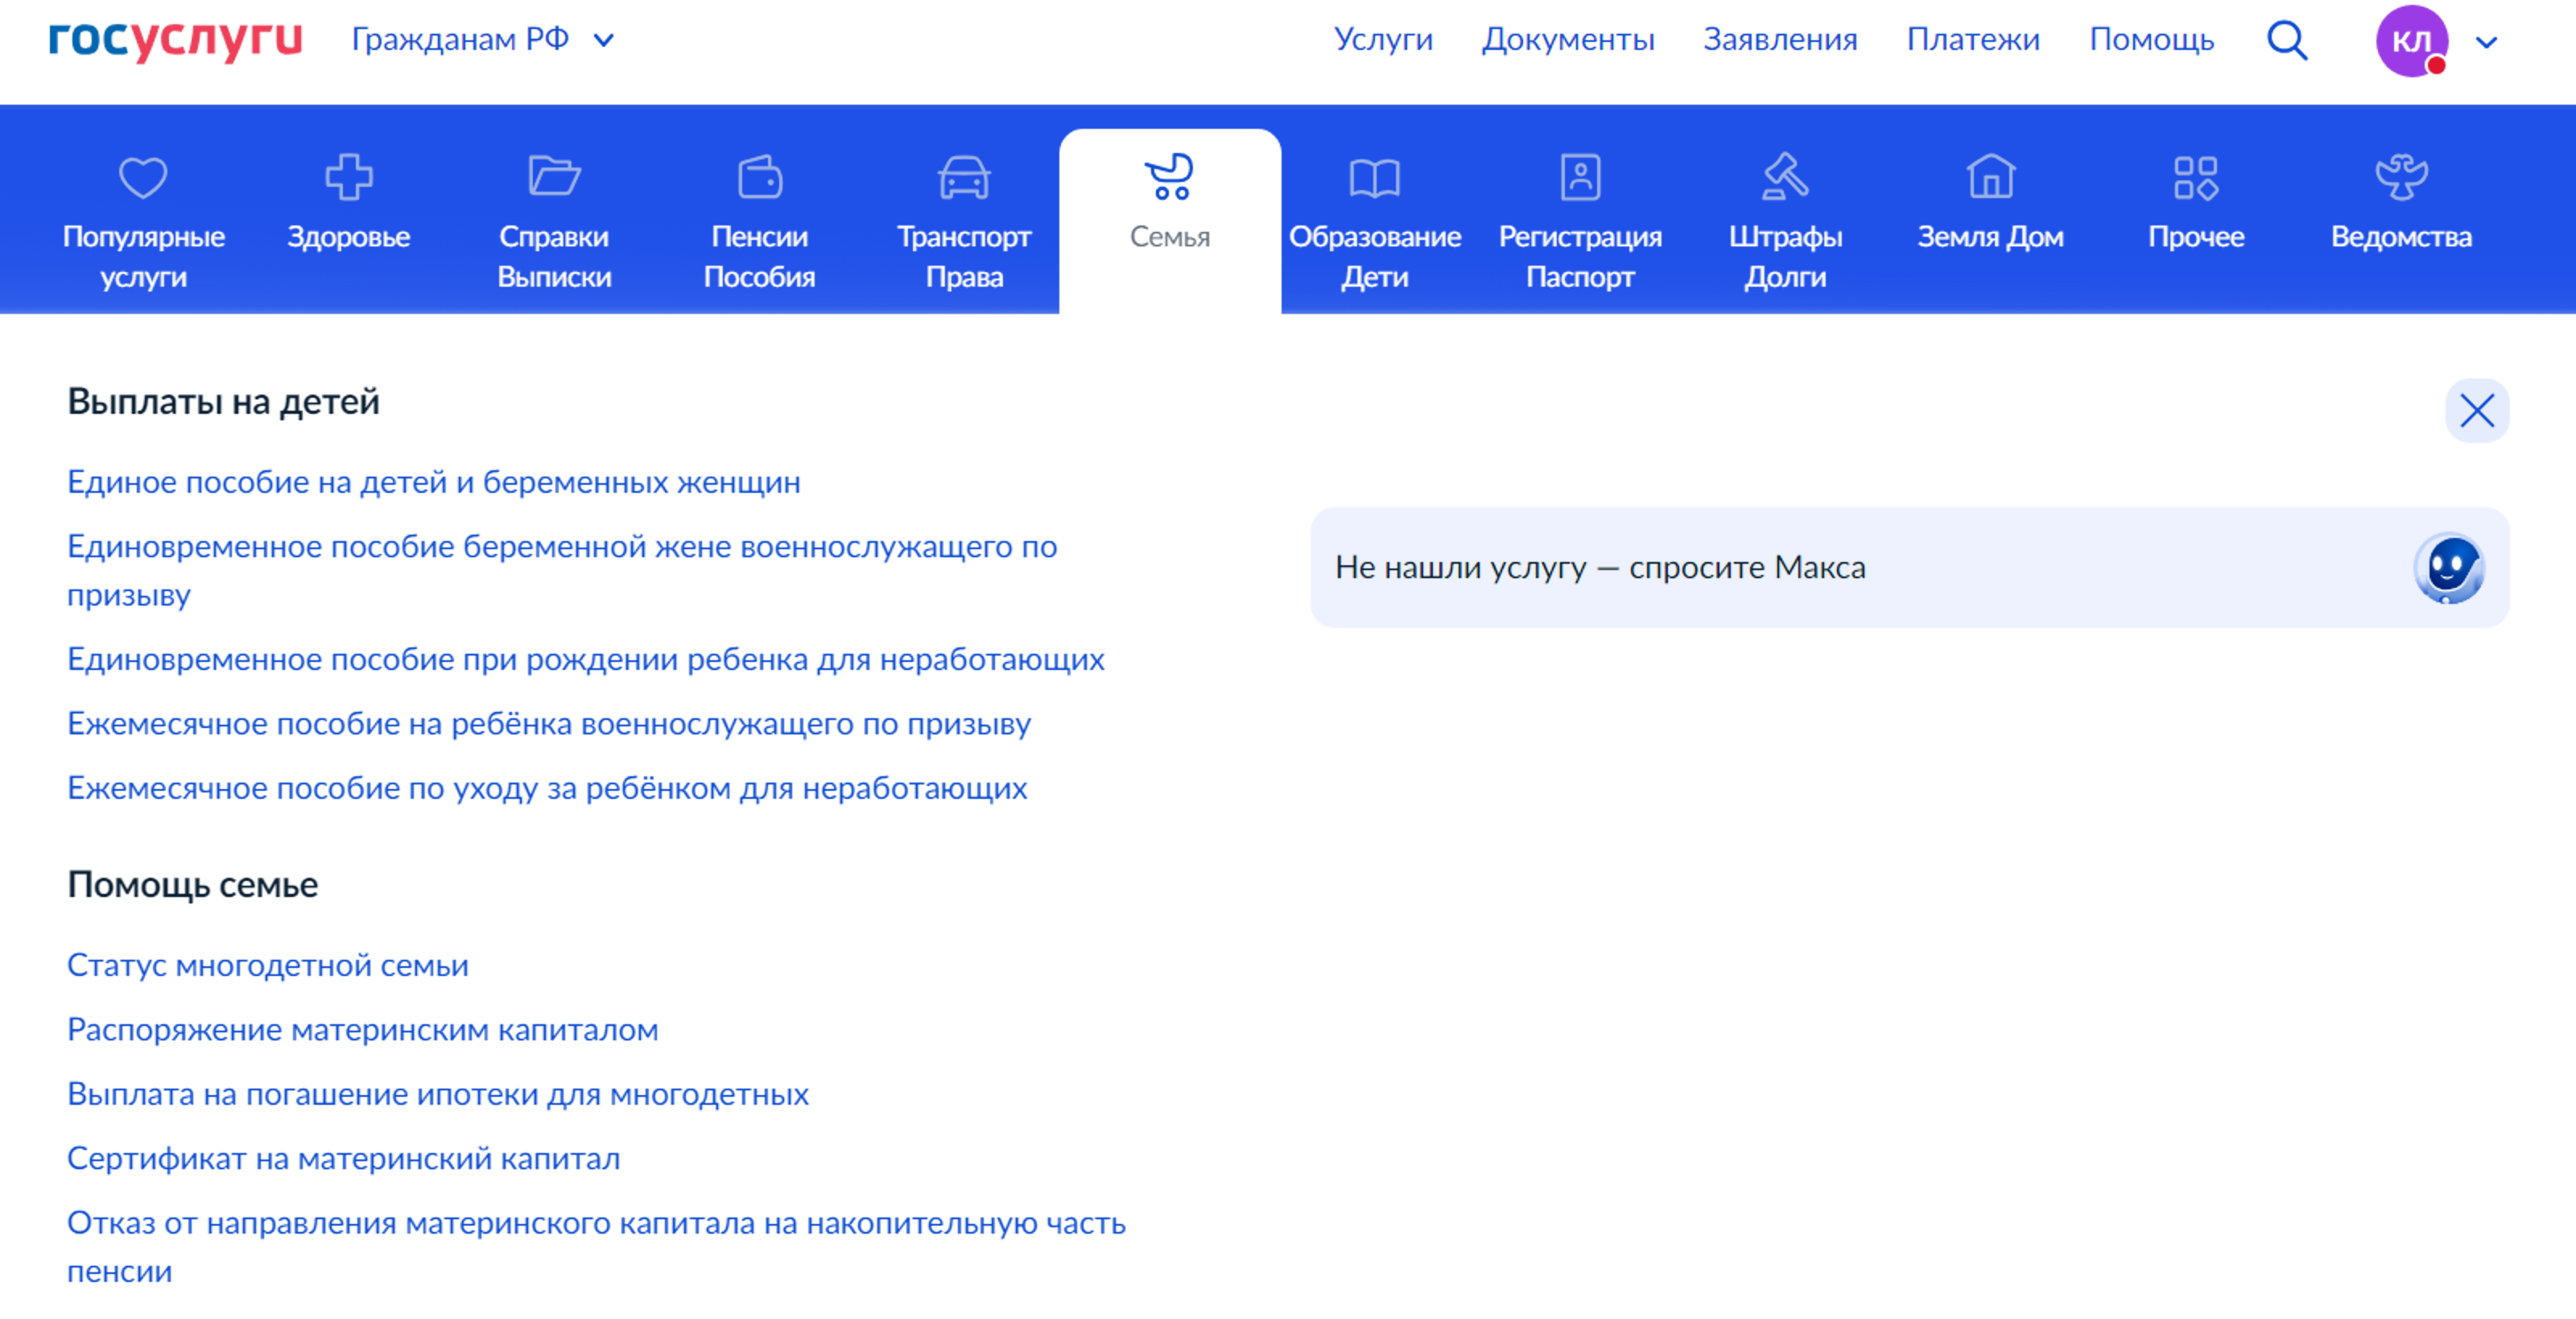Select the Ведомства eagle icon
The height and width of the screenshot is (1319, 2576).
[2401, 176]
